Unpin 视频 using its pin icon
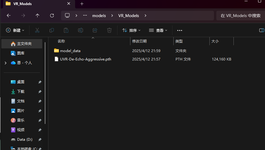Viewport: 265px width, 150px height. pos(40,130)
